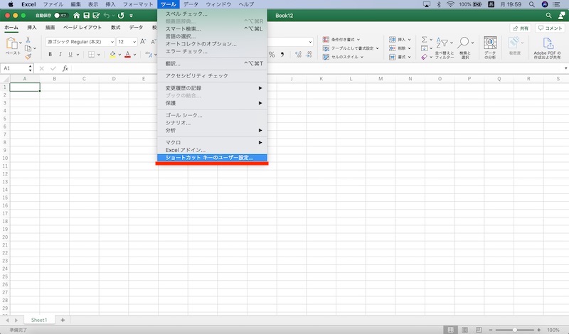Click the コメント comments button
The image size is (569, 334).
tap(550, 28)
